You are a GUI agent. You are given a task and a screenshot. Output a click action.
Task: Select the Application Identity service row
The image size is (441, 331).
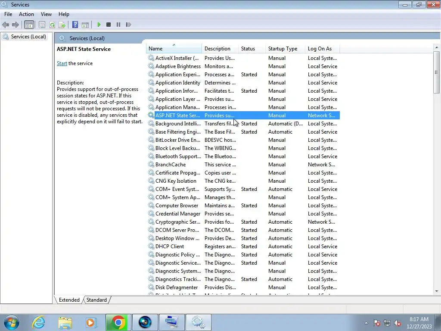point(243,82)
